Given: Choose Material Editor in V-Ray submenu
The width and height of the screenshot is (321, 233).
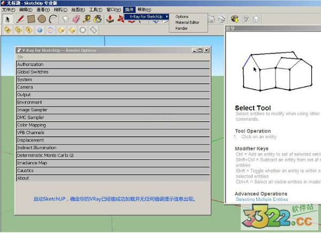Looking at the screenshot, I should 187,22.
